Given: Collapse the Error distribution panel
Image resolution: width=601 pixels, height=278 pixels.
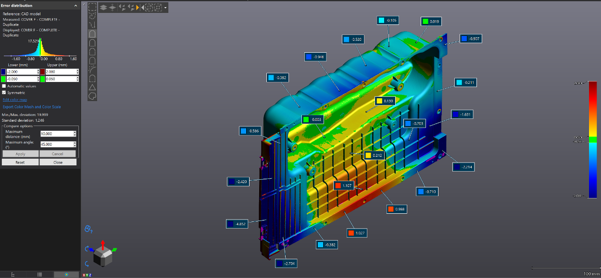Looking at the screenshot, I should (x=75, y=6).
